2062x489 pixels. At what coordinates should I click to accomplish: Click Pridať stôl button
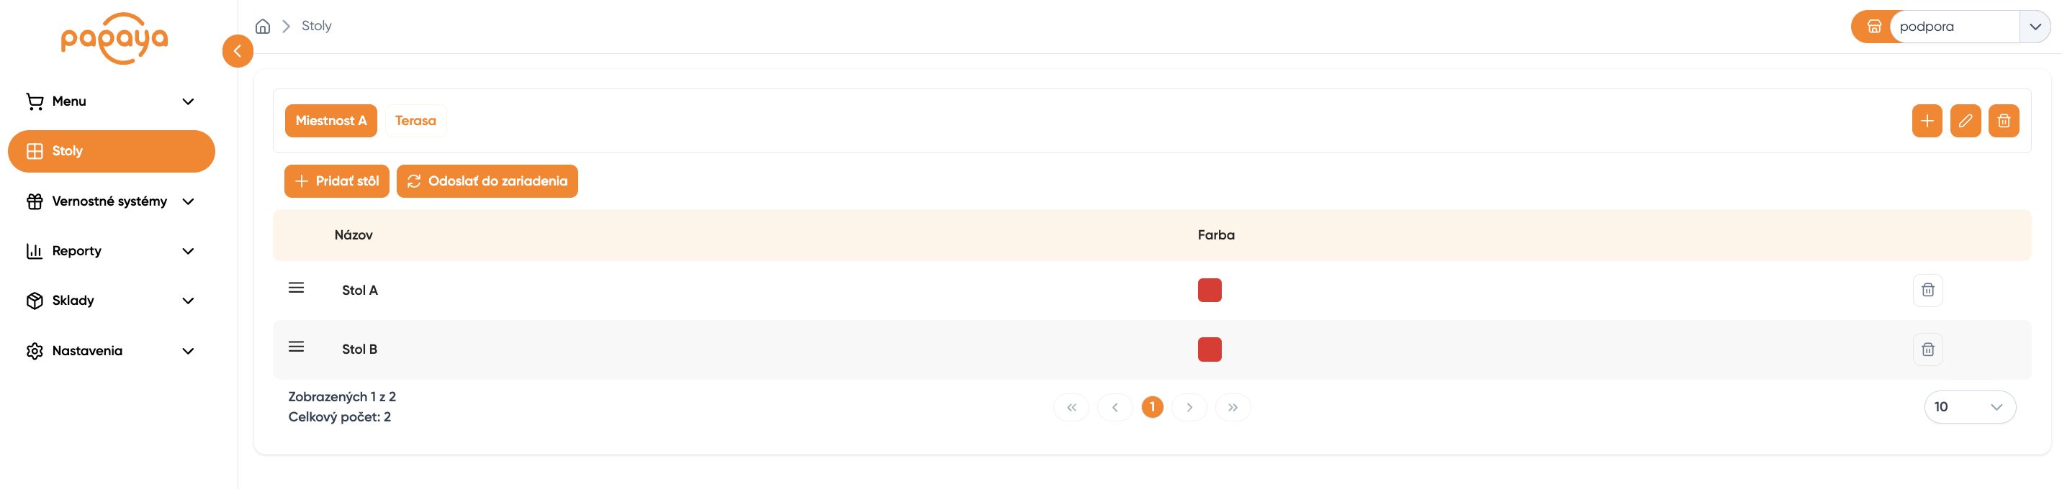(x=336, y=181)
